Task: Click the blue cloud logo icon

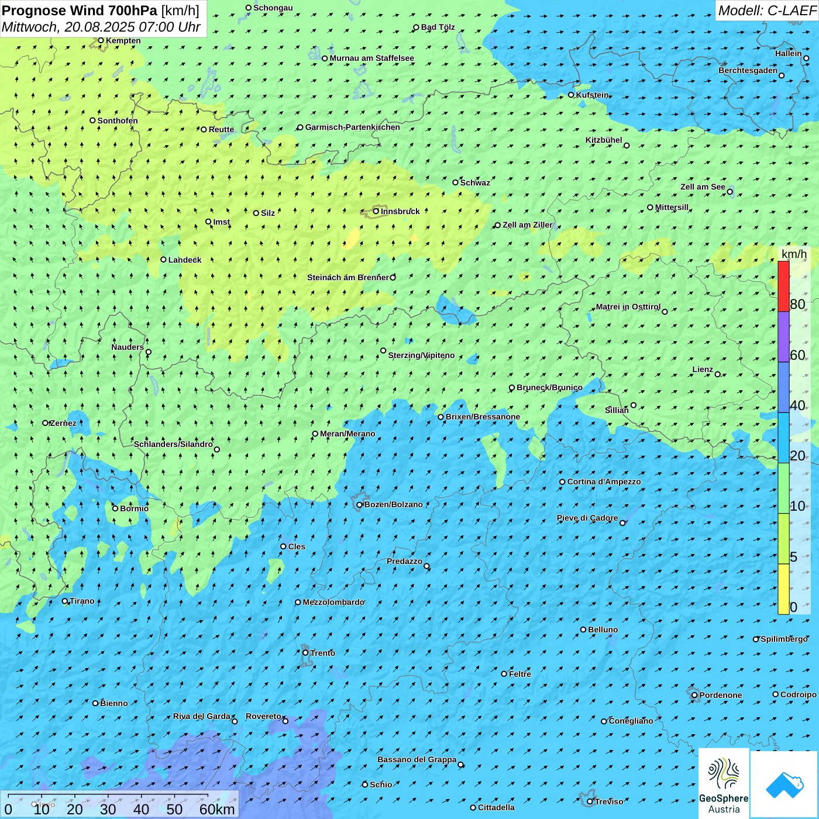Action: click(784, 784)
